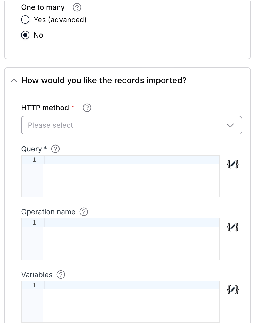253x324 pixels.
Task: Open help for One to many
Action: [77, 7]
